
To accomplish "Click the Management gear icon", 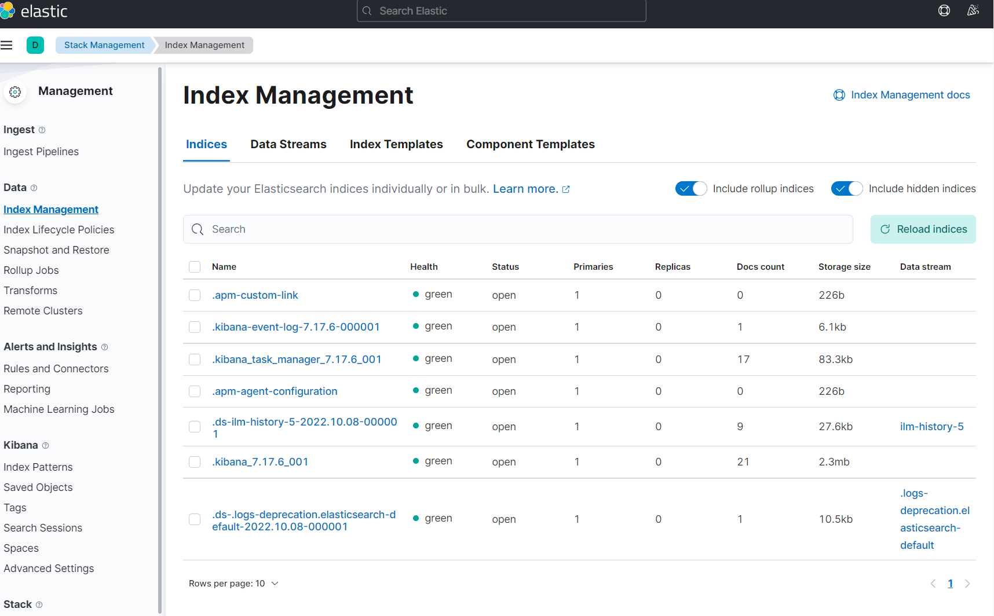I will 15,92.
